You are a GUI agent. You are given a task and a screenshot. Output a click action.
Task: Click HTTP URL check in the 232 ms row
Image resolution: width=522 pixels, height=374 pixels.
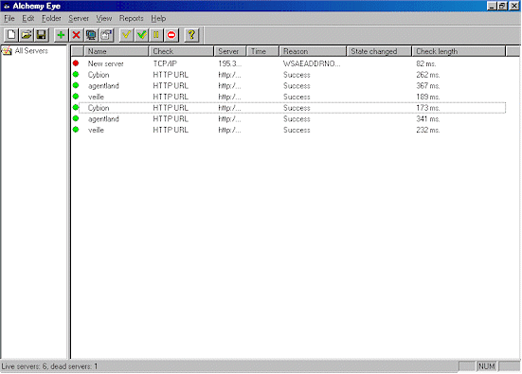point(171,130)
